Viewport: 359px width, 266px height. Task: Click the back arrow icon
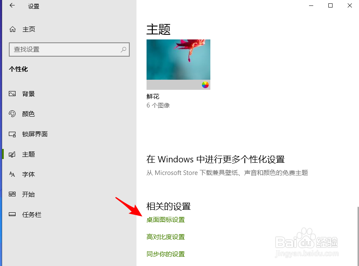click(12, 5)
